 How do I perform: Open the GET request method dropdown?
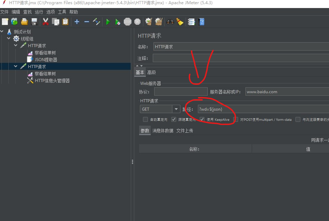(x=176, y=109)
